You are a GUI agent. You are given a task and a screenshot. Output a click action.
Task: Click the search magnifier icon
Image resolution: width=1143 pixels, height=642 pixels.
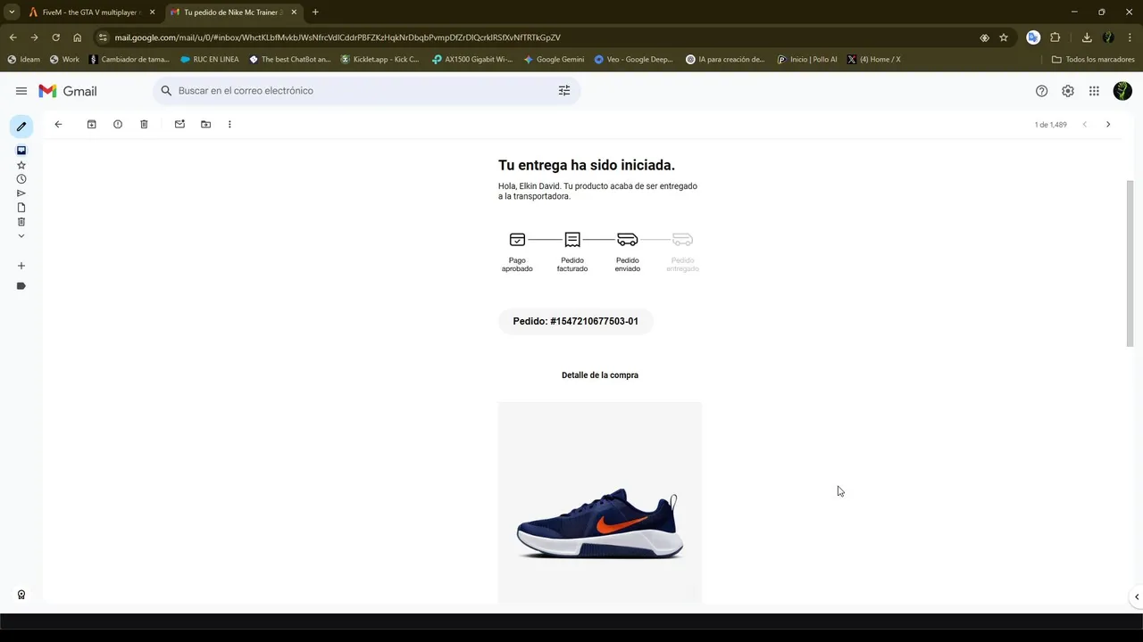(166, 91)
